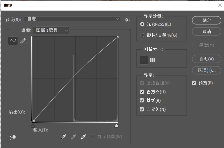Pick the black point eyedropper
The height and width of the screenshot is (148, 224).
pyautogui.click(x=63, y=137)
